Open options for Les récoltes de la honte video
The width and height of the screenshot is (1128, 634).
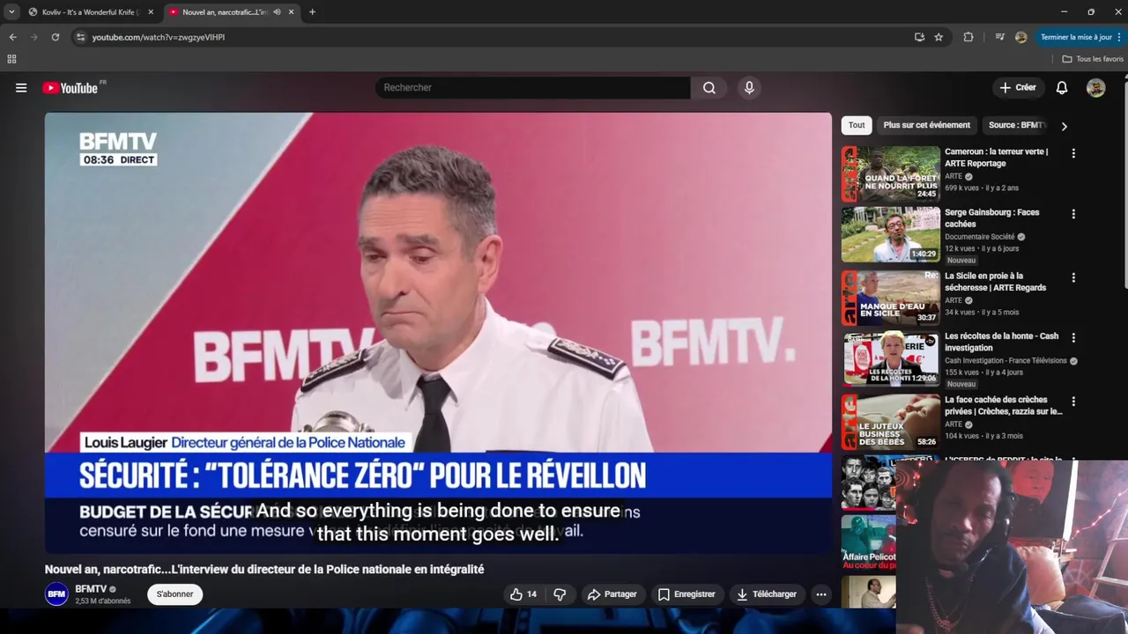[x=1073, y=338]
